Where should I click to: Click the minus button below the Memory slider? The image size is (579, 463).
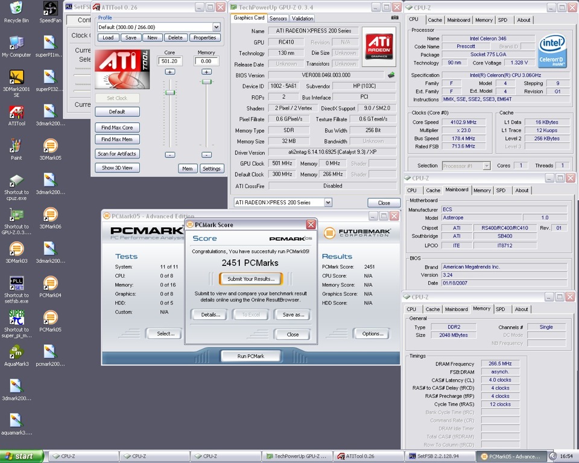[x=207, y=155]
